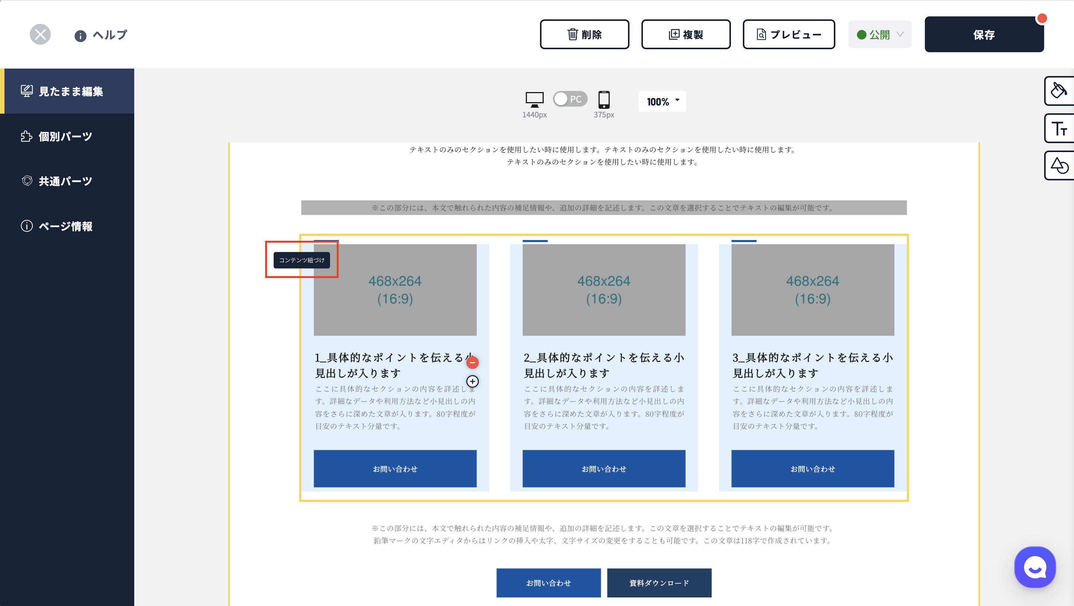Click the first card's お問い合わせ button

tap(395, 468)
